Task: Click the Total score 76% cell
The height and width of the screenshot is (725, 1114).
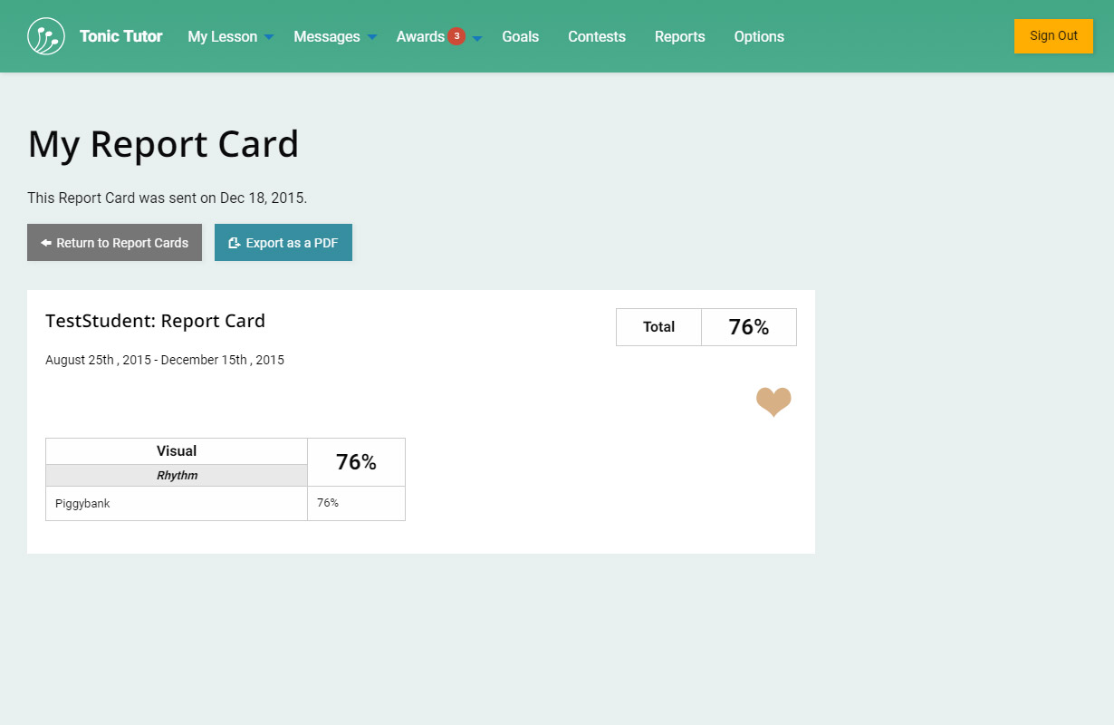Action: pyautogui.click(x=748, y=327)
